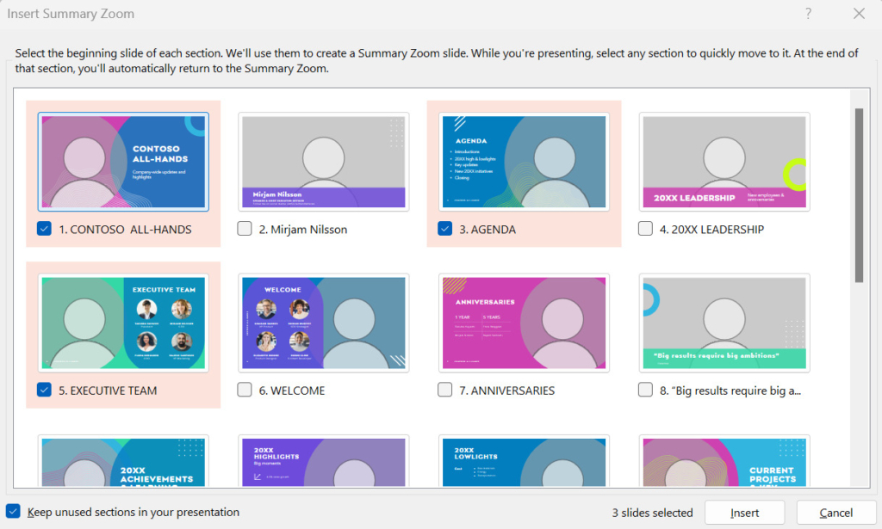The height and width of the screenshot is (529, 882).
Task: Select the AGENDA slide thumbnail image
Action: click(524, 160)
